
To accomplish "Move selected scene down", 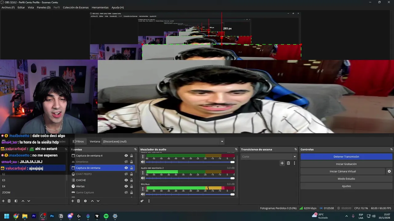I will [29, 201].
